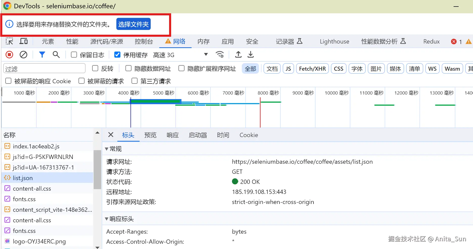Screen dimensions: 473x249
Task: Select the logo-OYJ34ERC.png request
Action: pyautogui.click(x=47, y=241)
